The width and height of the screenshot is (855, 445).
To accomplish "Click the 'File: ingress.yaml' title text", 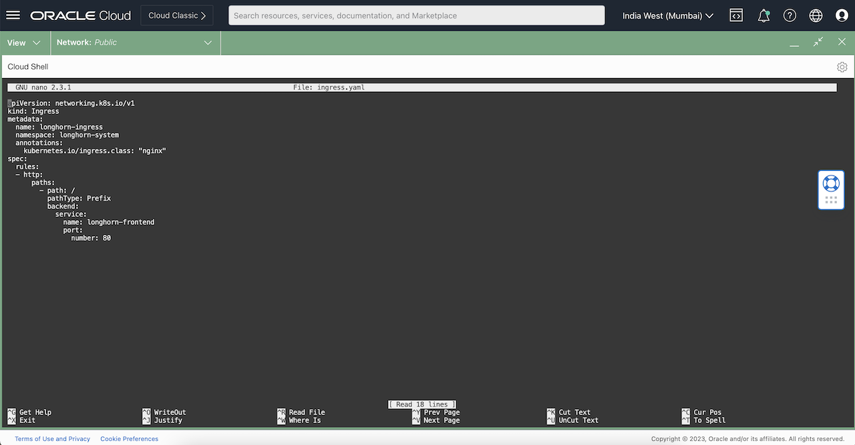I will click(329, 87).
